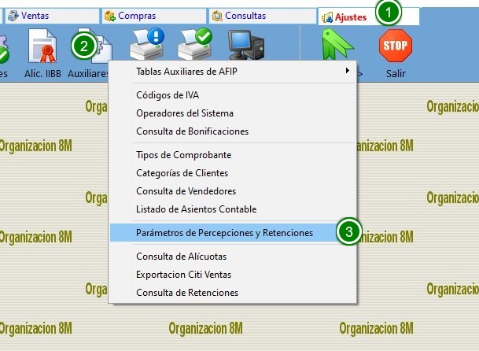Click the computer workstation icon
The image size is (479, 351).
pos(246,45)
